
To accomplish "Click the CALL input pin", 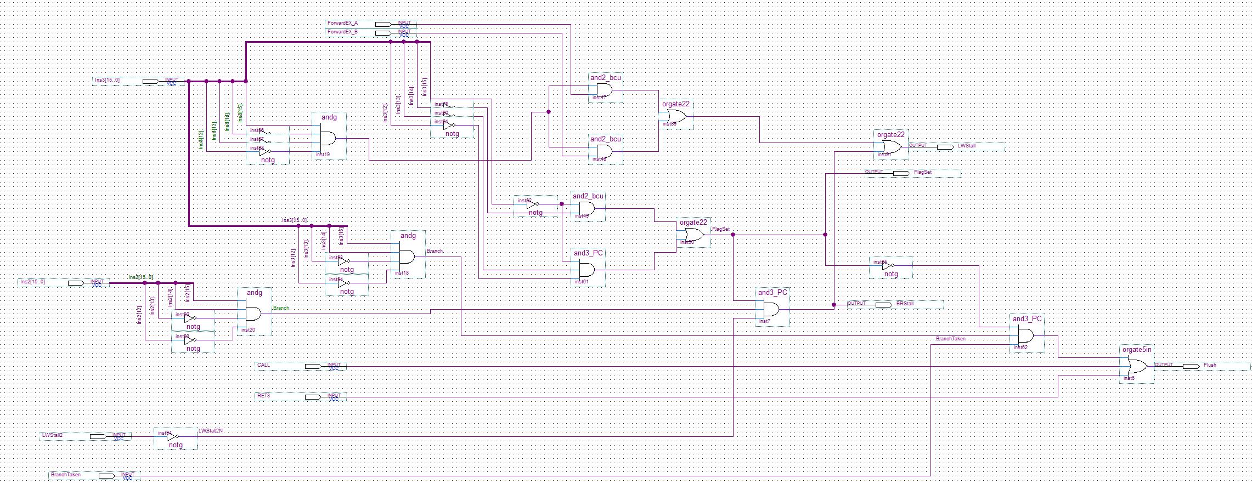I will pos(313,366).
